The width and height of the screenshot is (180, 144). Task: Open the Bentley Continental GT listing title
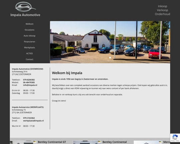[52, 142]
